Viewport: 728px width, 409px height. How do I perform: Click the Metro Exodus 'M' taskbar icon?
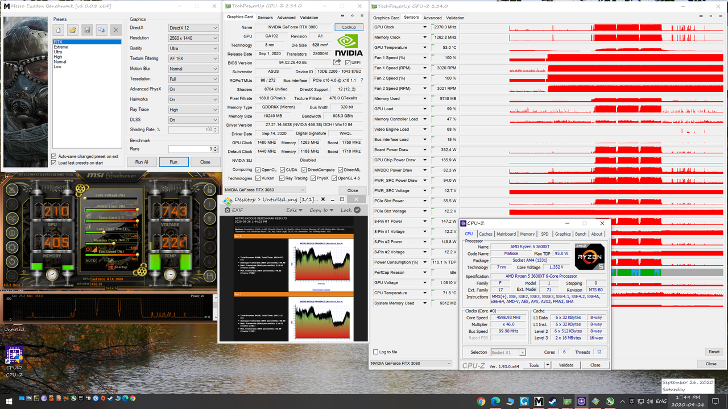[538, 402]
